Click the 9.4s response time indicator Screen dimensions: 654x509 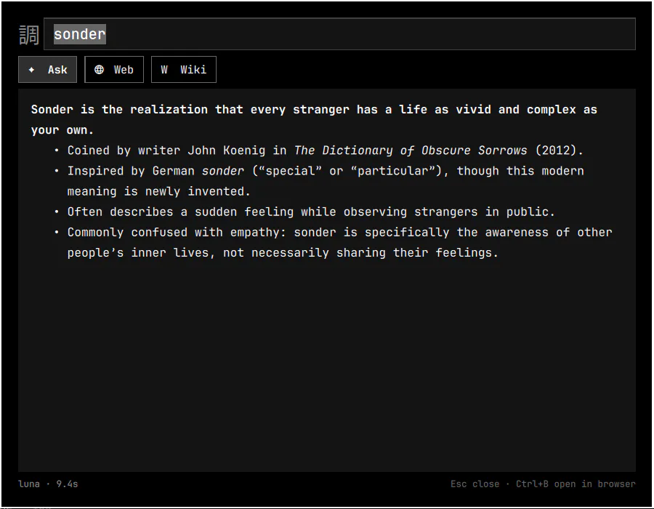[x=67, y=484]
